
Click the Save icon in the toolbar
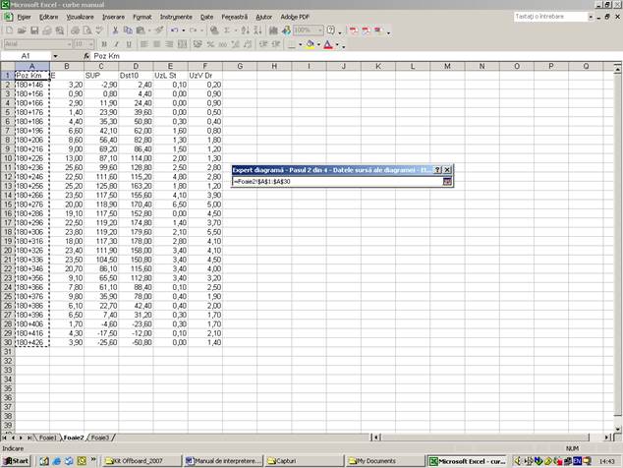tap(34, 30)
